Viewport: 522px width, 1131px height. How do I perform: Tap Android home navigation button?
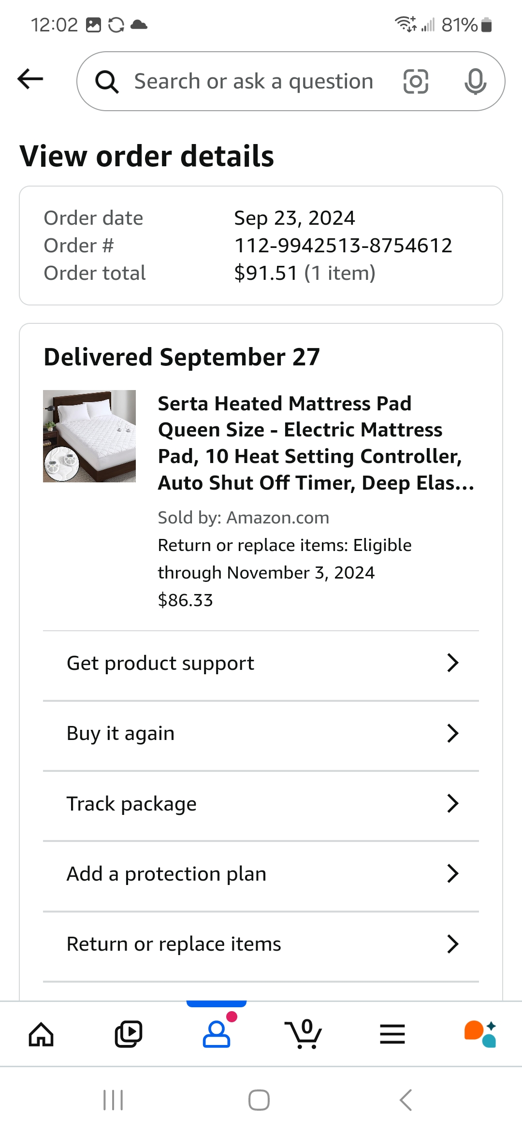(x=259, y=1100)
